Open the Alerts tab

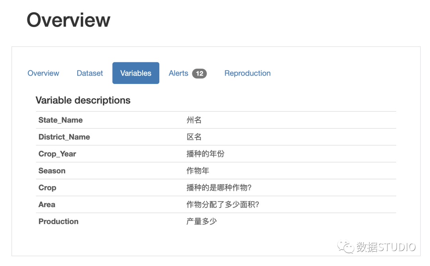[178, 73]
